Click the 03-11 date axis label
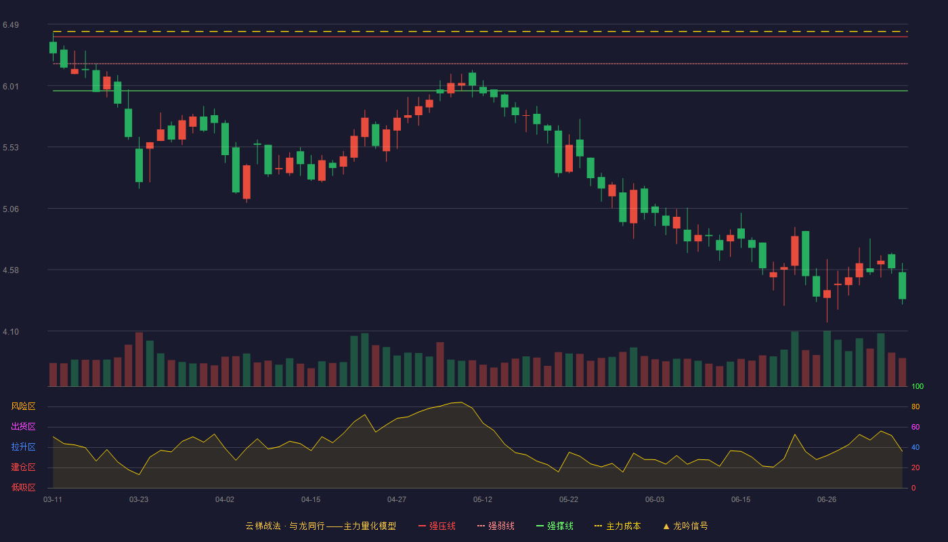Viewport: 948px width, 542px height. [x=53, y=499]
